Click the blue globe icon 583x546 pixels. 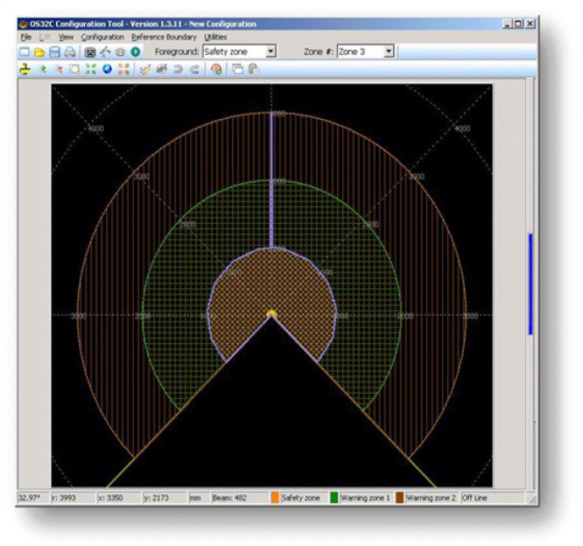point(107,69)
